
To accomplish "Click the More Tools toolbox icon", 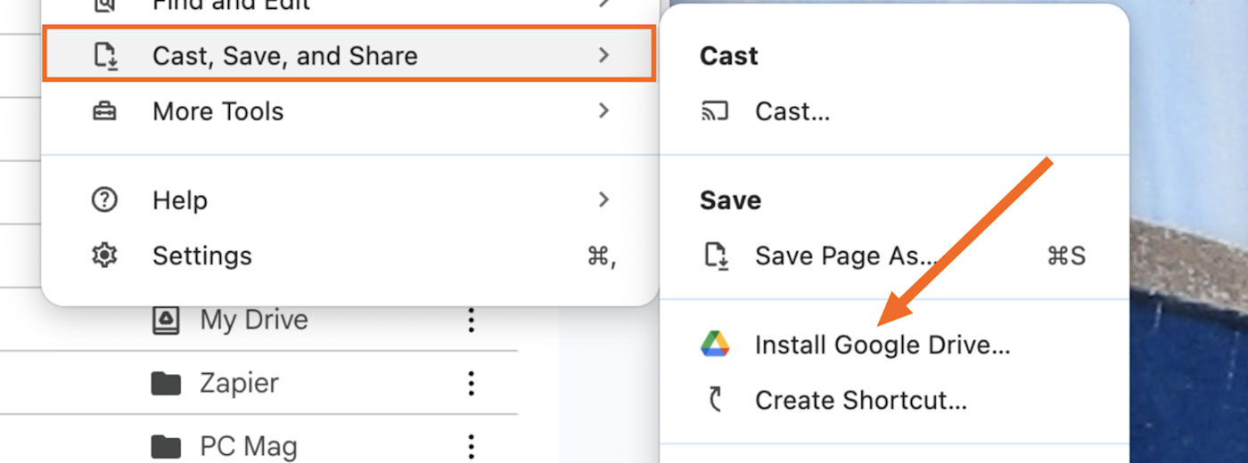I will click(104, 111).
